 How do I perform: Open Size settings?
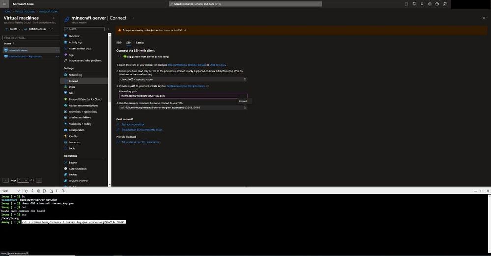pyautogui.click(x=71, y=93)
